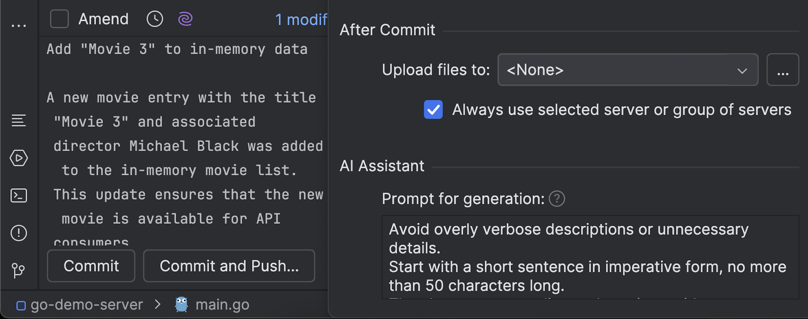Click Commit and Push button
The image size is (808, 319).
(229, 266)
